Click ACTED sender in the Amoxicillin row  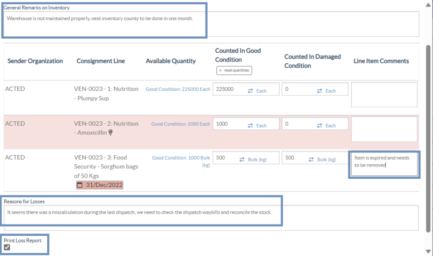coord(15,123)
